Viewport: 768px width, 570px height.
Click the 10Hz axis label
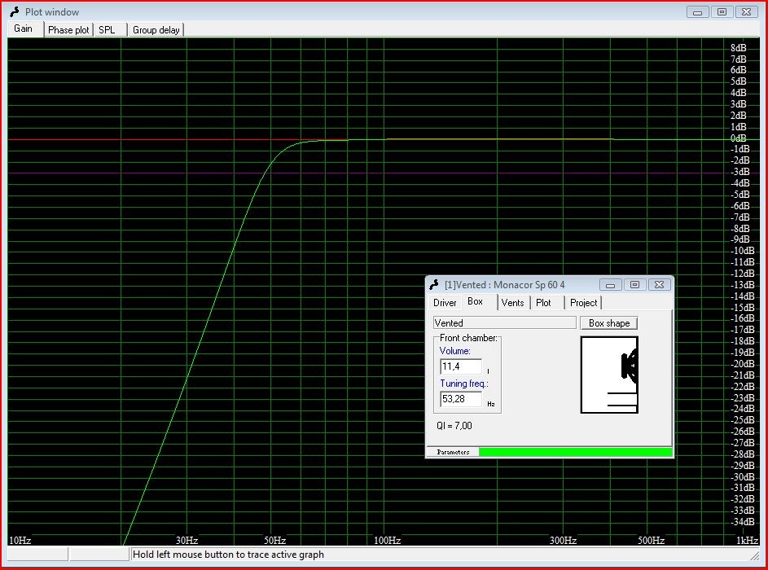[20, 540]
